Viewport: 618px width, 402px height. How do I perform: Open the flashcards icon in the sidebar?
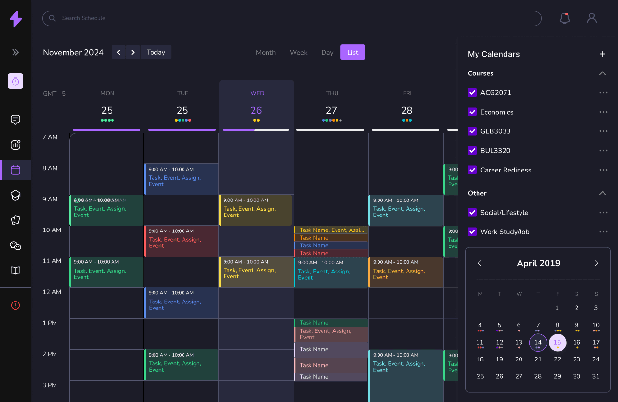[x=15, y=220]
